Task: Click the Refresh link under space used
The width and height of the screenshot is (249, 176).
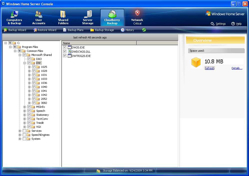Action: [210, 68]
